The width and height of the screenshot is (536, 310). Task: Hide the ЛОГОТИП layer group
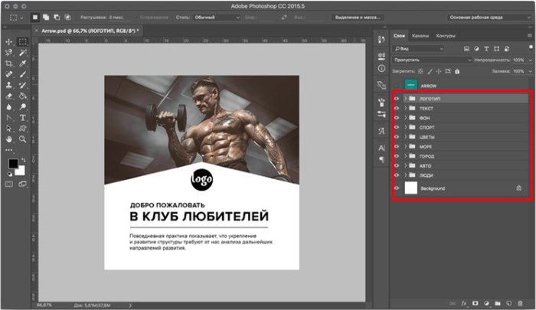(397, 99)
